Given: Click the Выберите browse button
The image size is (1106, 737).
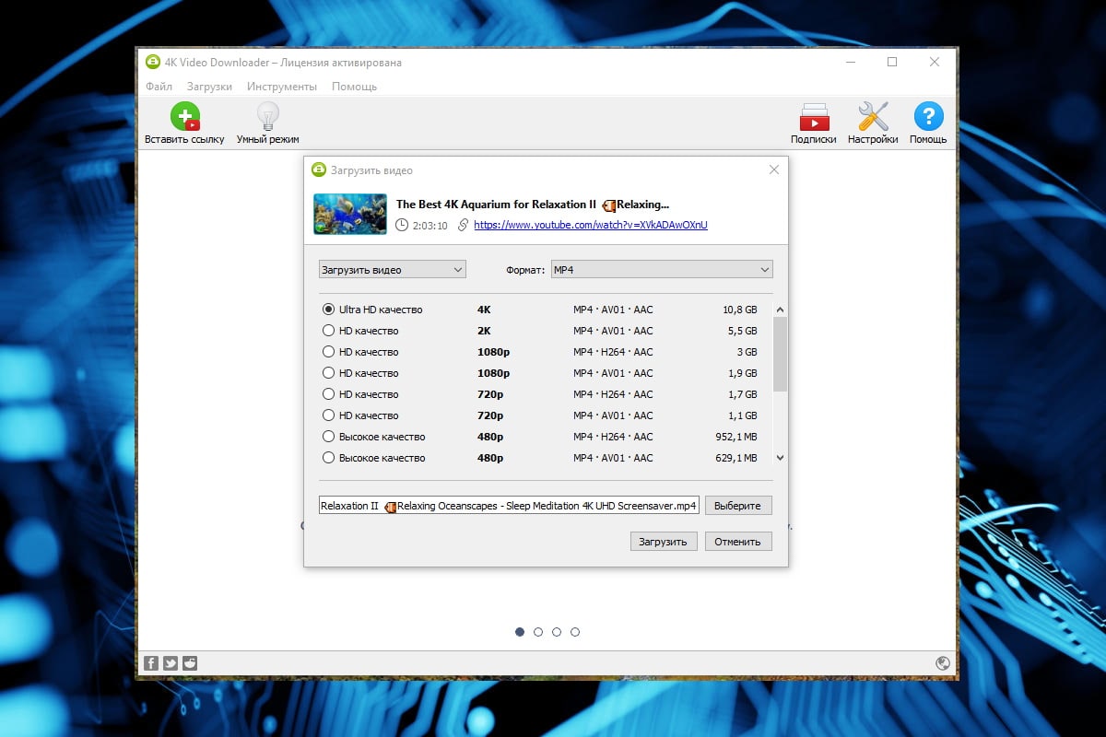Looking at the screenshot, I should pyautogui.click(x=738, y=506).
